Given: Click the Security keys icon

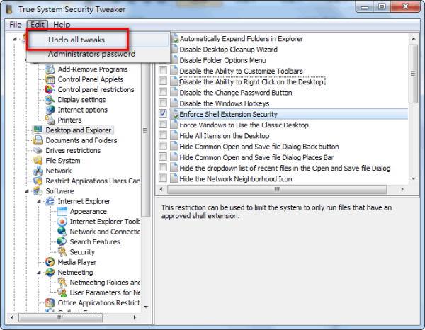Looking at the screenshot, I should pos(62,251).
